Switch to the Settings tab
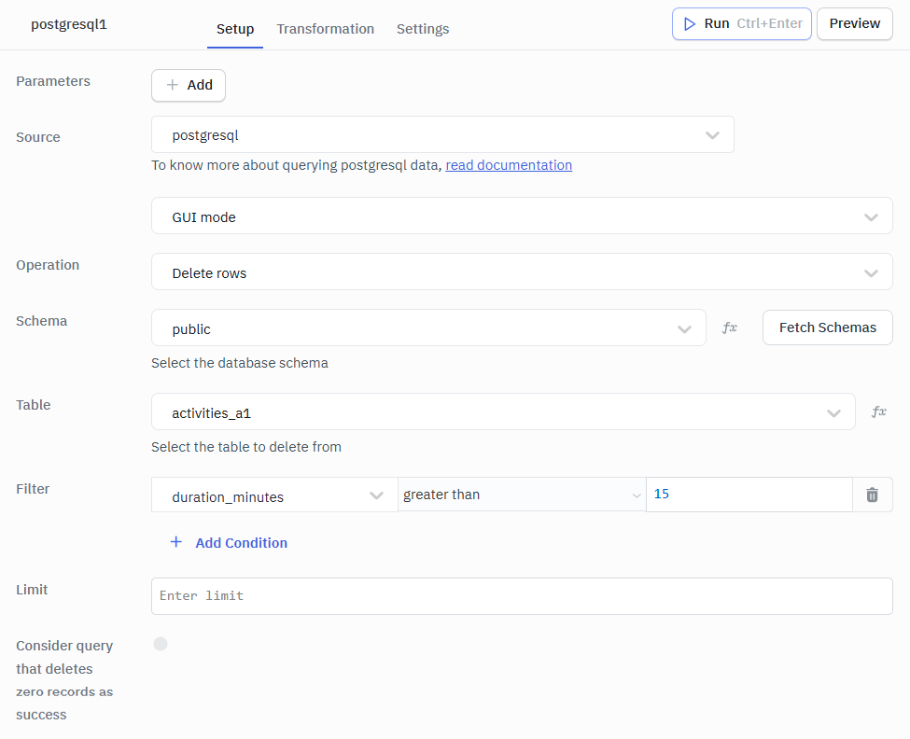The height and width of the screenshot is (739, 910). 423,29
